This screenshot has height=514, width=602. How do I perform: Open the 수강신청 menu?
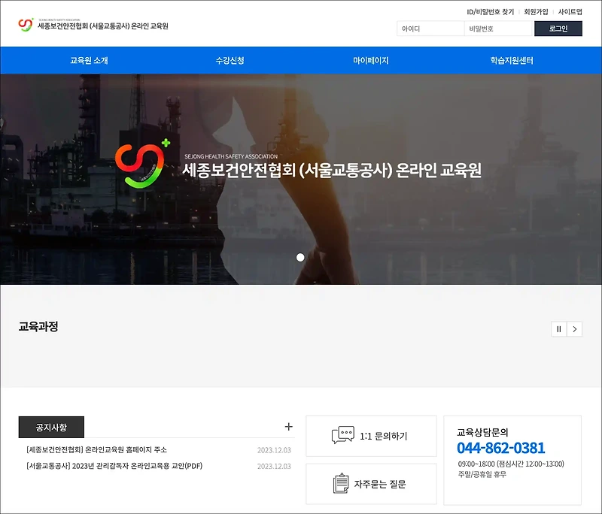(x=228, y=60)
